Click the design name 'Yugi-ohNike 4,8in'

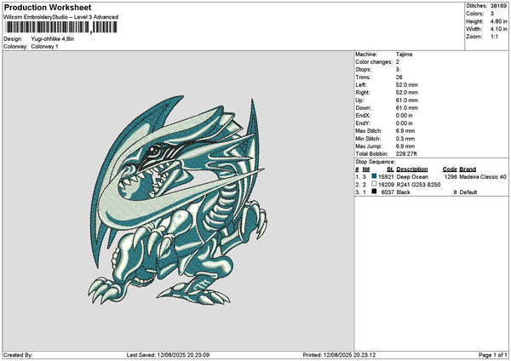53,39
